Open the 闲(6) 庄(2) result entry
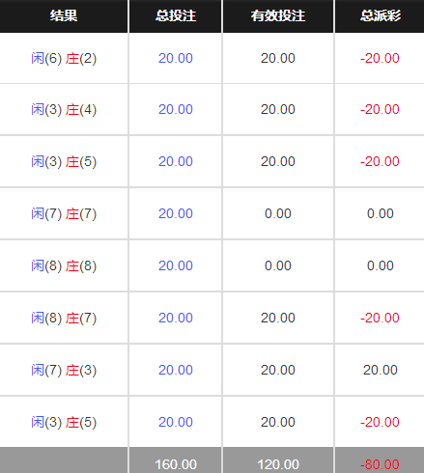This screenshot has width=424, height=473. [64, 58]
